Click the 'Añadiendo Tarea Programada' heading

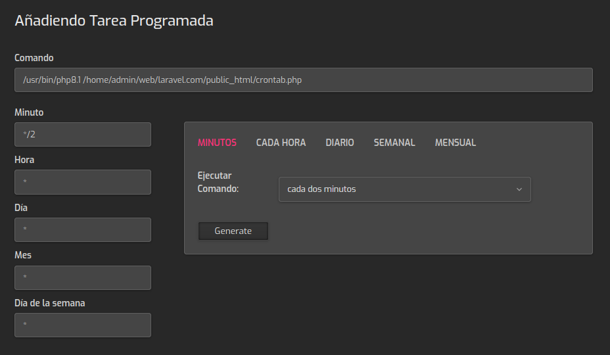(x=114, y=20)
